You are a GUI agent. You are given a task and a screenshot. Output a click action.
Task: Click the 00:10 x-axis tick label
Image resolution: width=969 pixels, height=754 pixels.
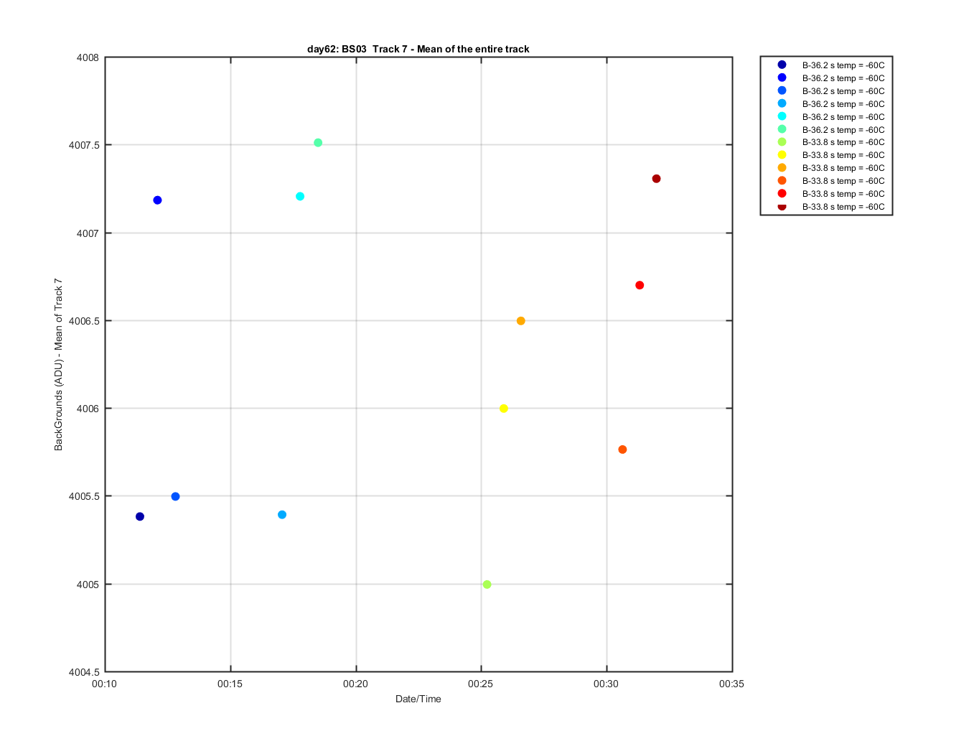(105, 684)
